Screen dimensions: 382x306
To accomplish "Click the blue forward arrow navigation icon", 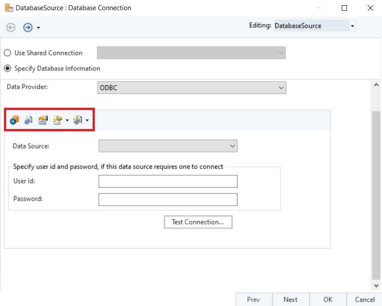I will point(28,27).
